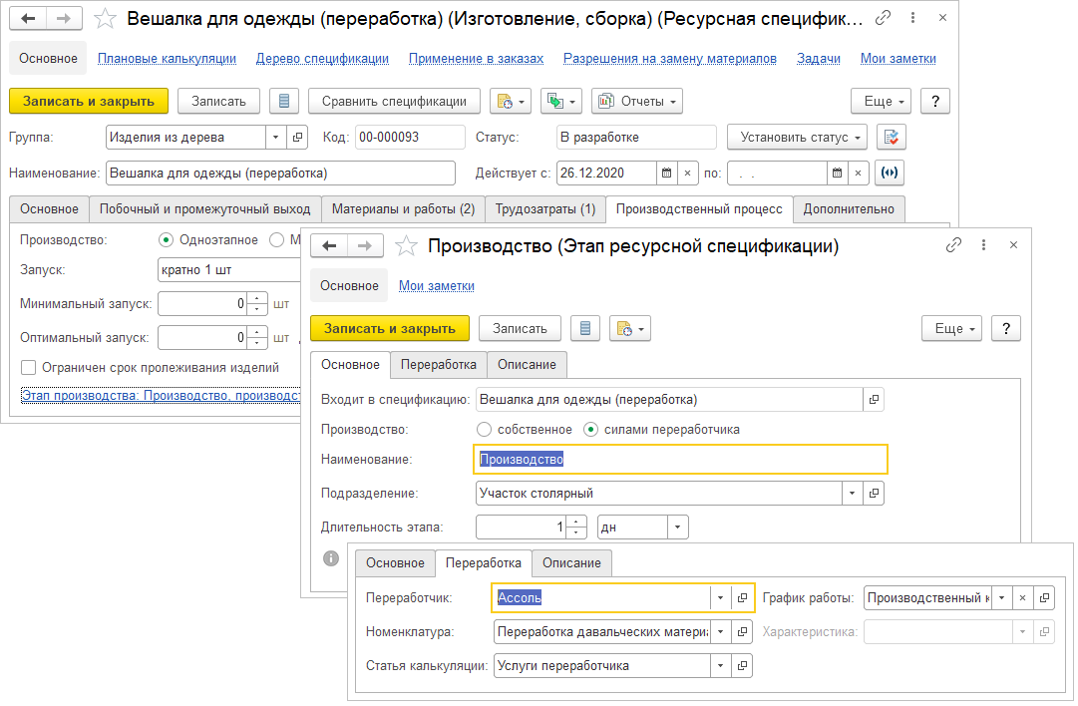The width and height of the screenshot is (1078, 706).
Task: Select собственное production radio button
Action: click(x=485, y=430)
